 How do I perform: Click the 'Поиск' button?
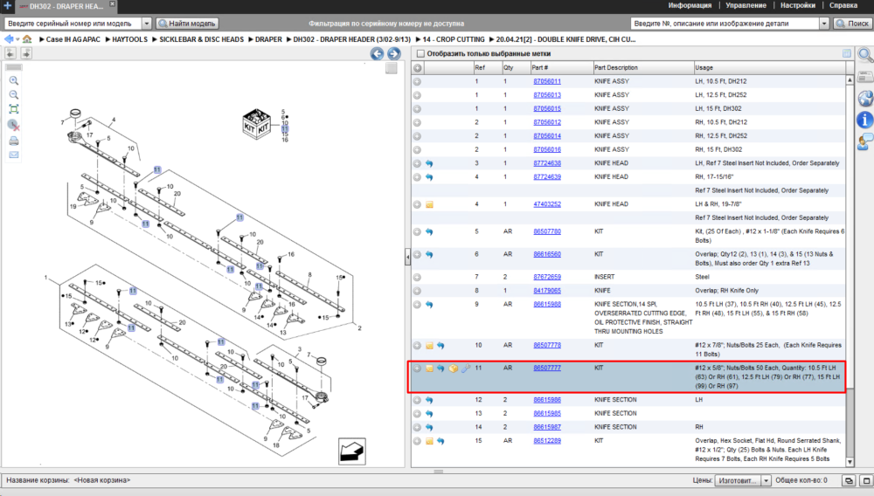click(x=852, y=24)
